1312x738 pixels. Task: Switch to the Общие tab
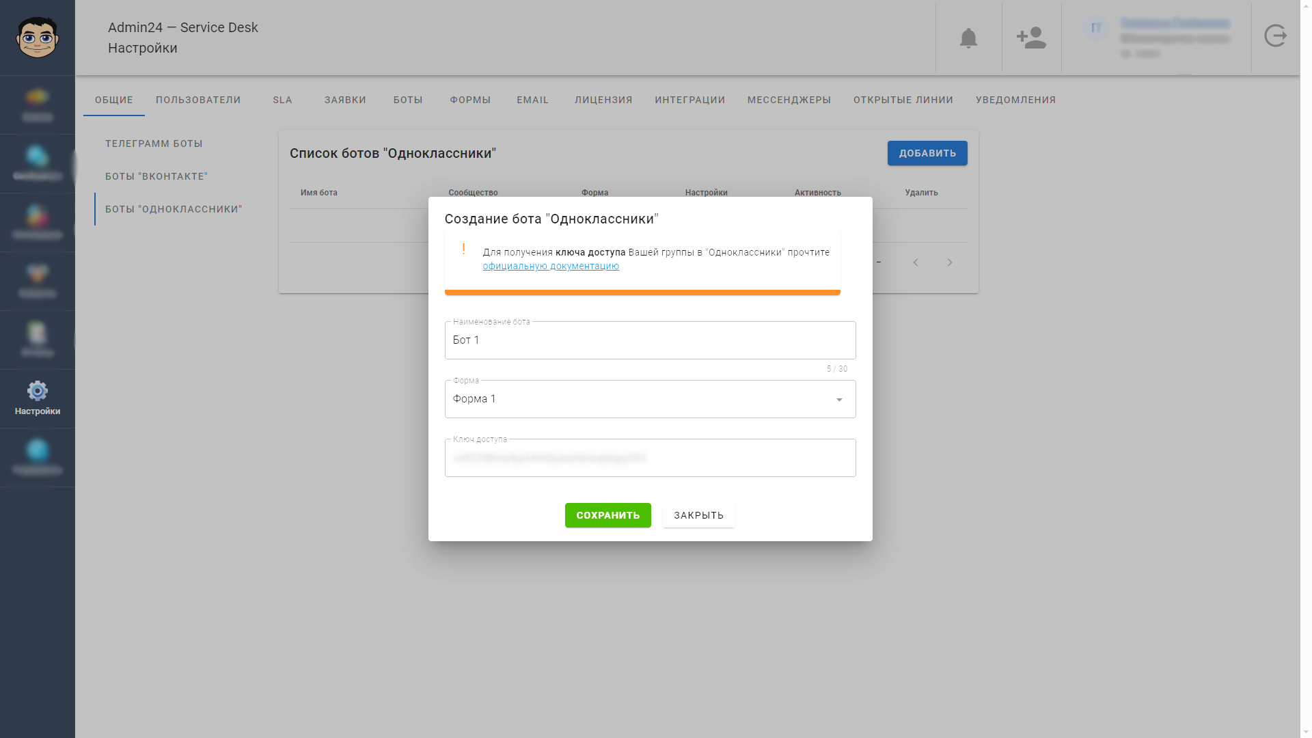pyautogui.click(x=114, y=100)
